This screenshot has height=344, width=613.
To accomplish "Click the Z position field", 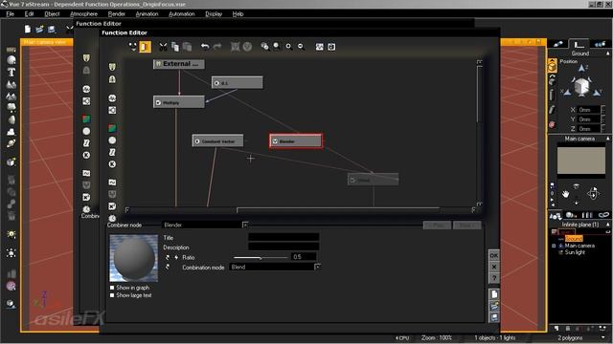I will pos(589,128).
